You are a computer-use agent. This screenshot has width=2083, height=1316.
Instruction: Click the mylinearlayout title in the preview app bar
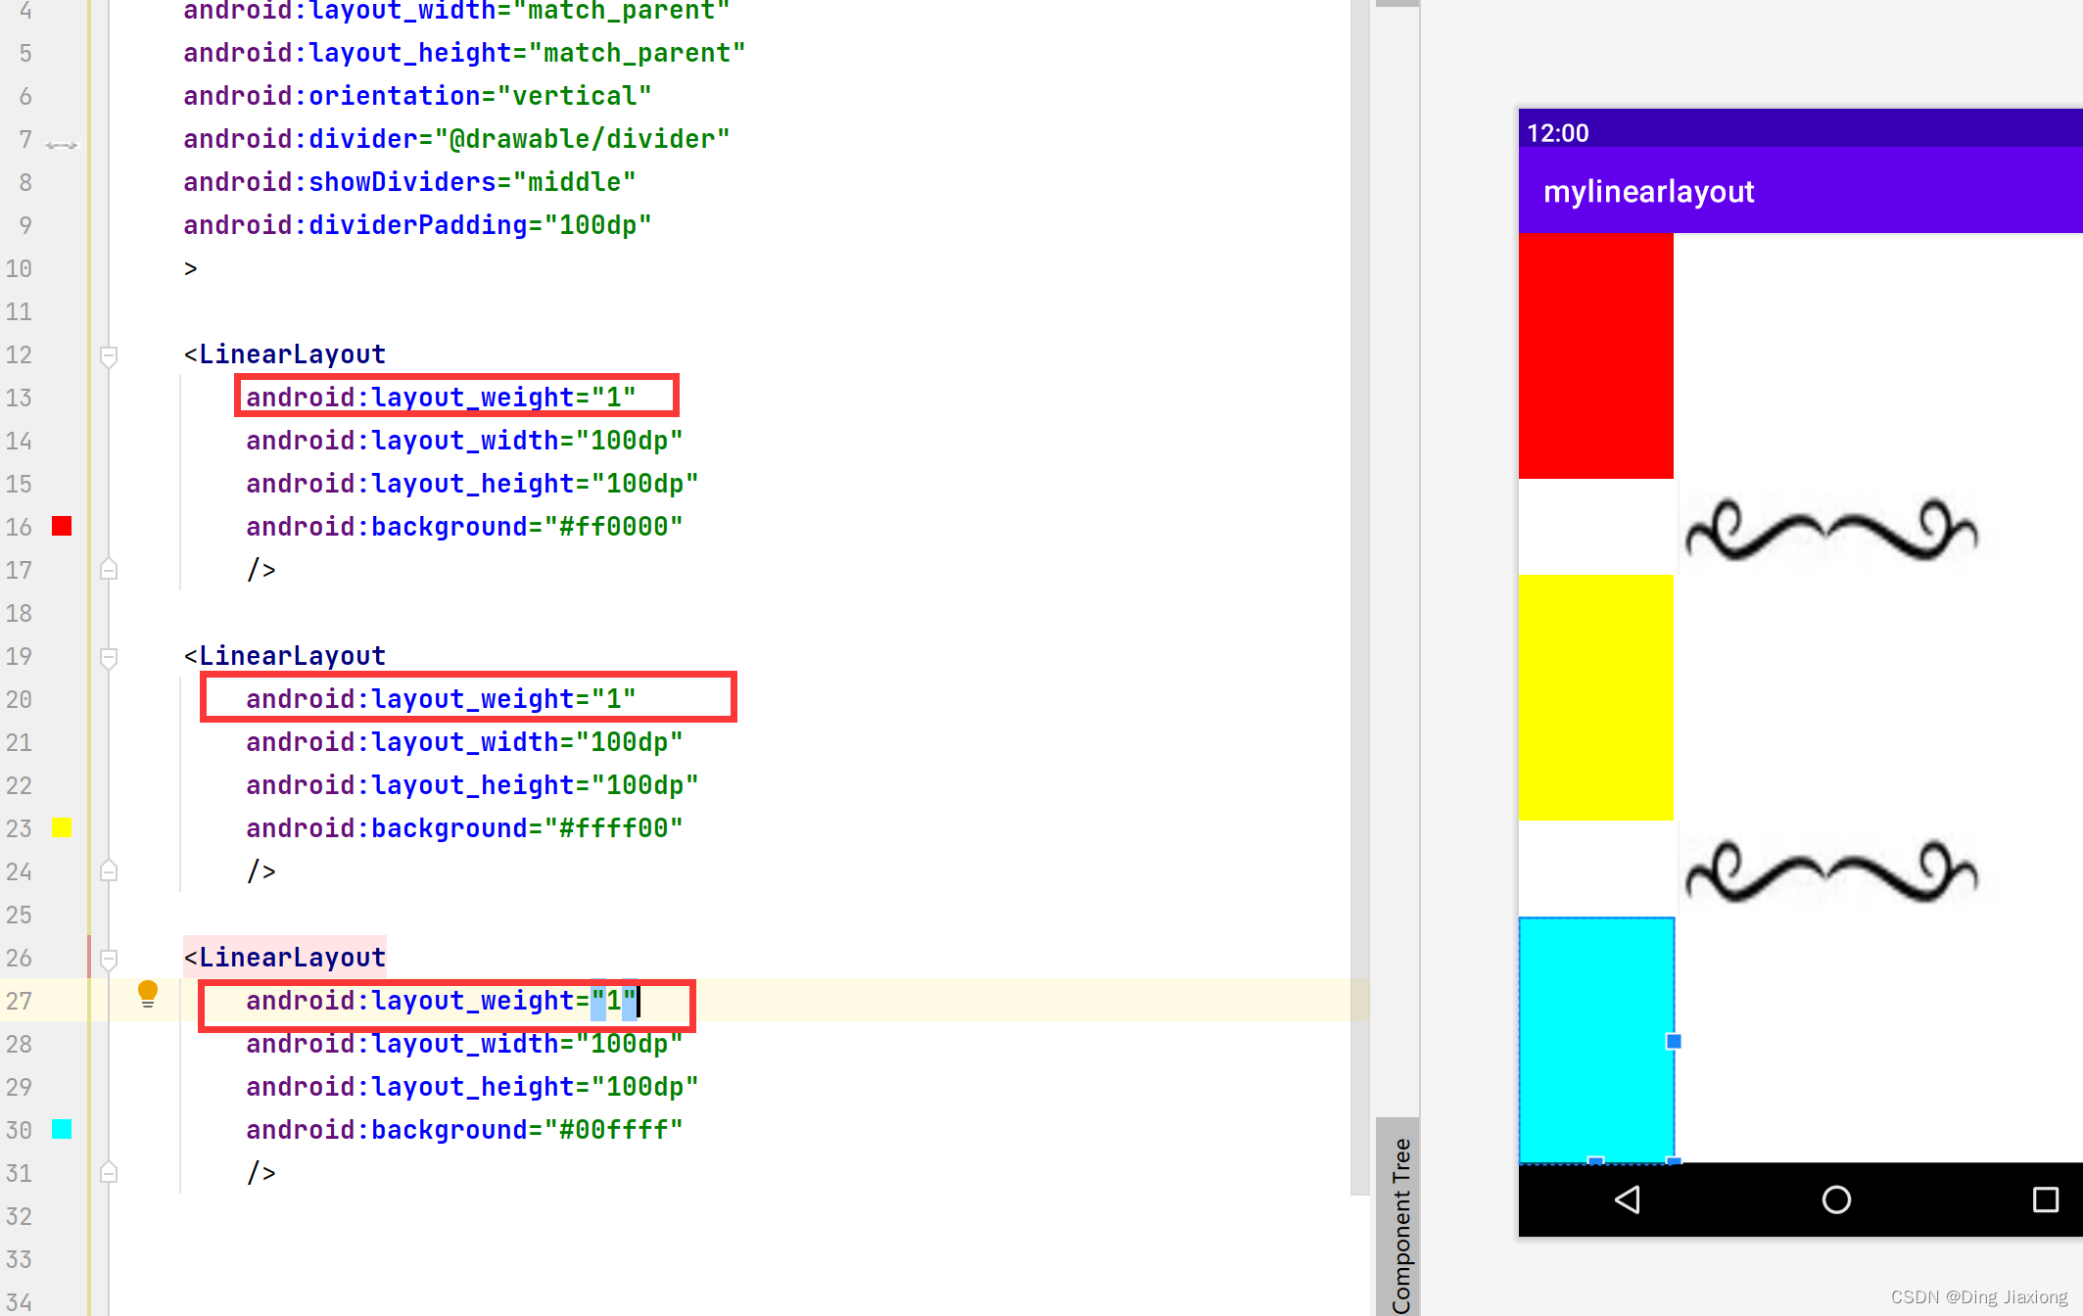click(1648, 192)
